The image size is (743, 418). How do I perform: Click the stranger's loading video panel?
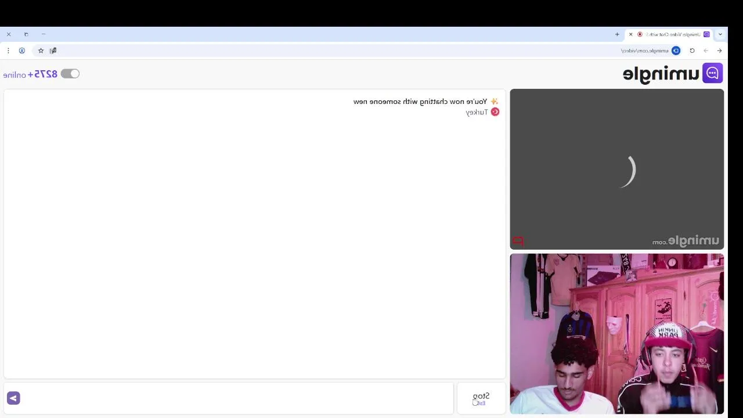(x=617, y=169)
